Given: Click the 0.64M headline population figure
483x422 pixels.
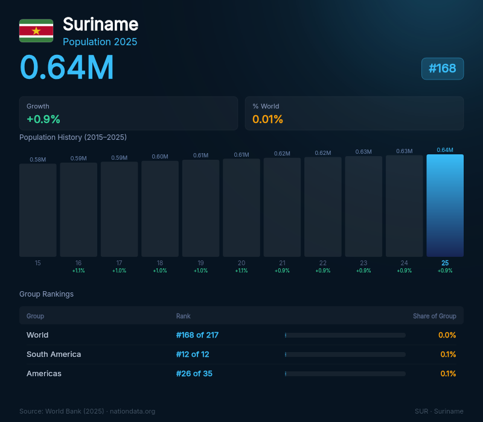Looking at the screenshot, I should (x=66, y=67).
